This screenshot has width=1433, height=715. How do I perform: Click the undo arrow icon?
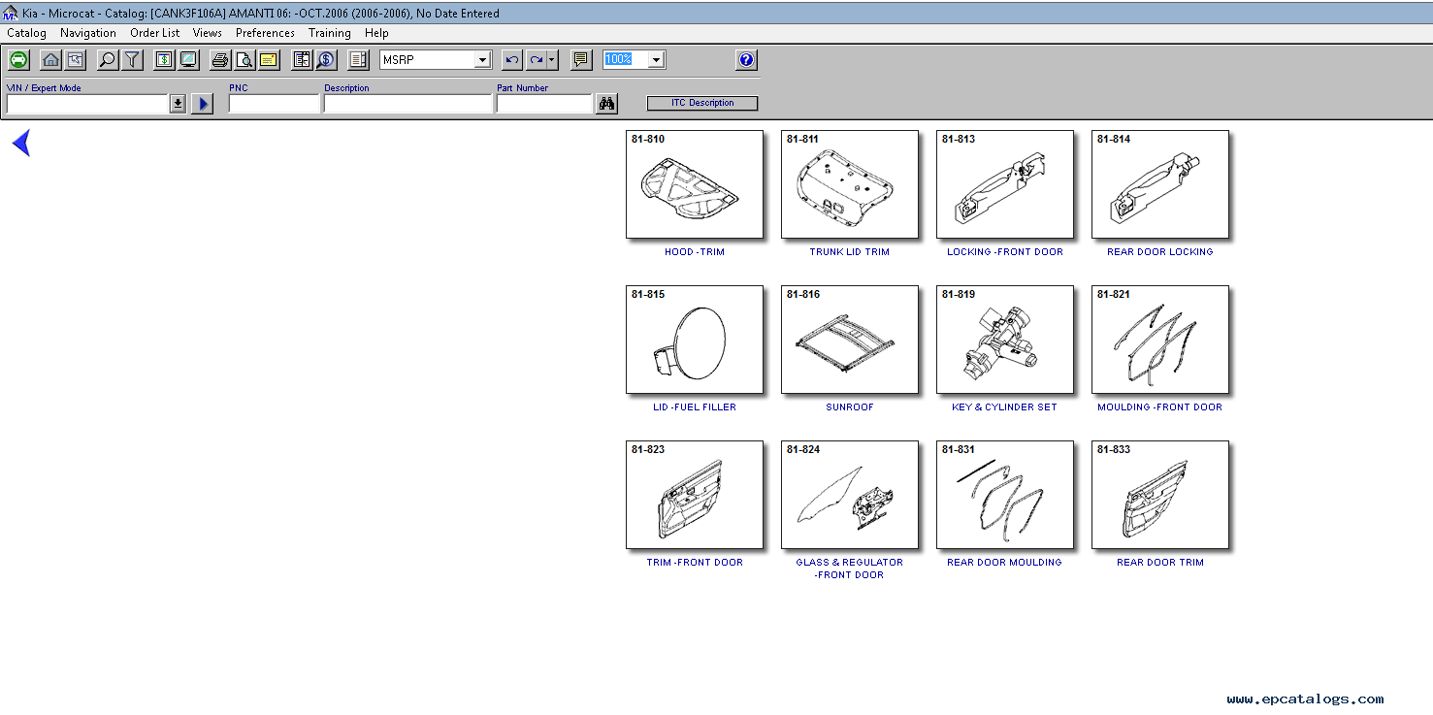click(512, 60)
